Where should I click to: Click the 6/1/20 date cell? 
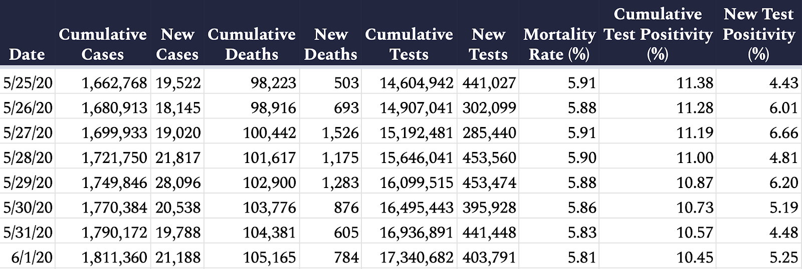(x=32, y=257)
